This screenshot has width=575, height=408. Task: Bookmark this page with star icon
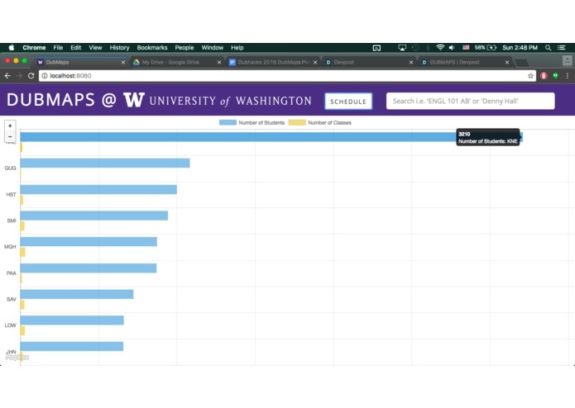tap(530, 76)
